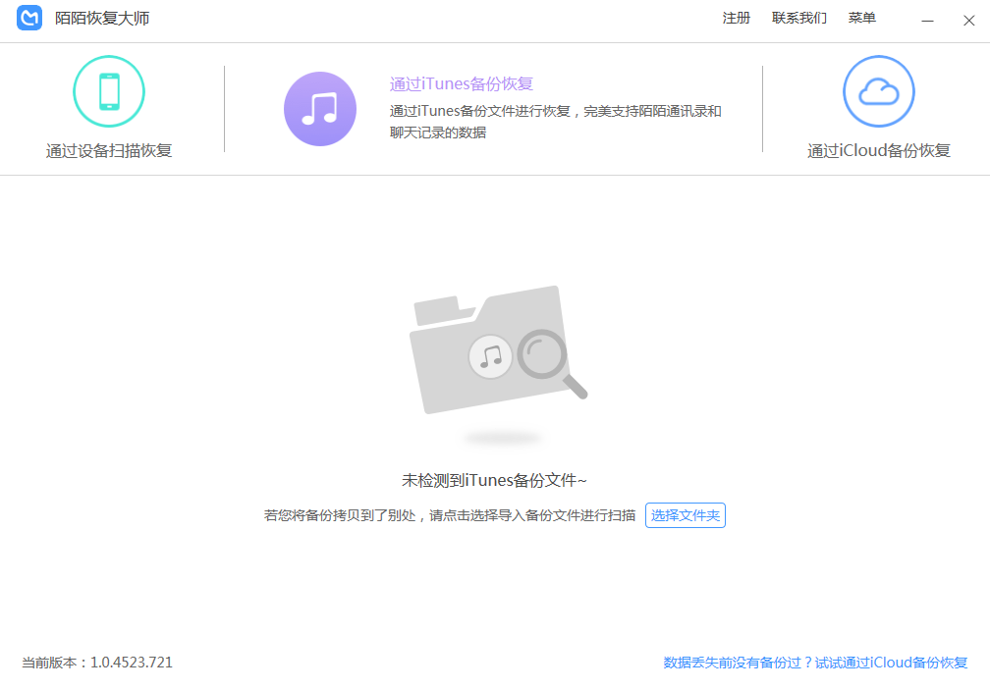The image size is (990, 691).
Task: Click the 选择文件夹 button
Action: pos(686,515)
